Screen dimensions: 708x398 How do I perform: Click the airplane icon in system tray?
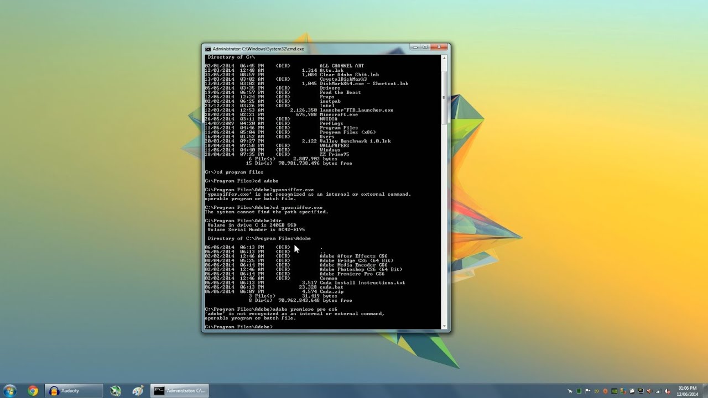pyautogui.click(x=570, y=391)
